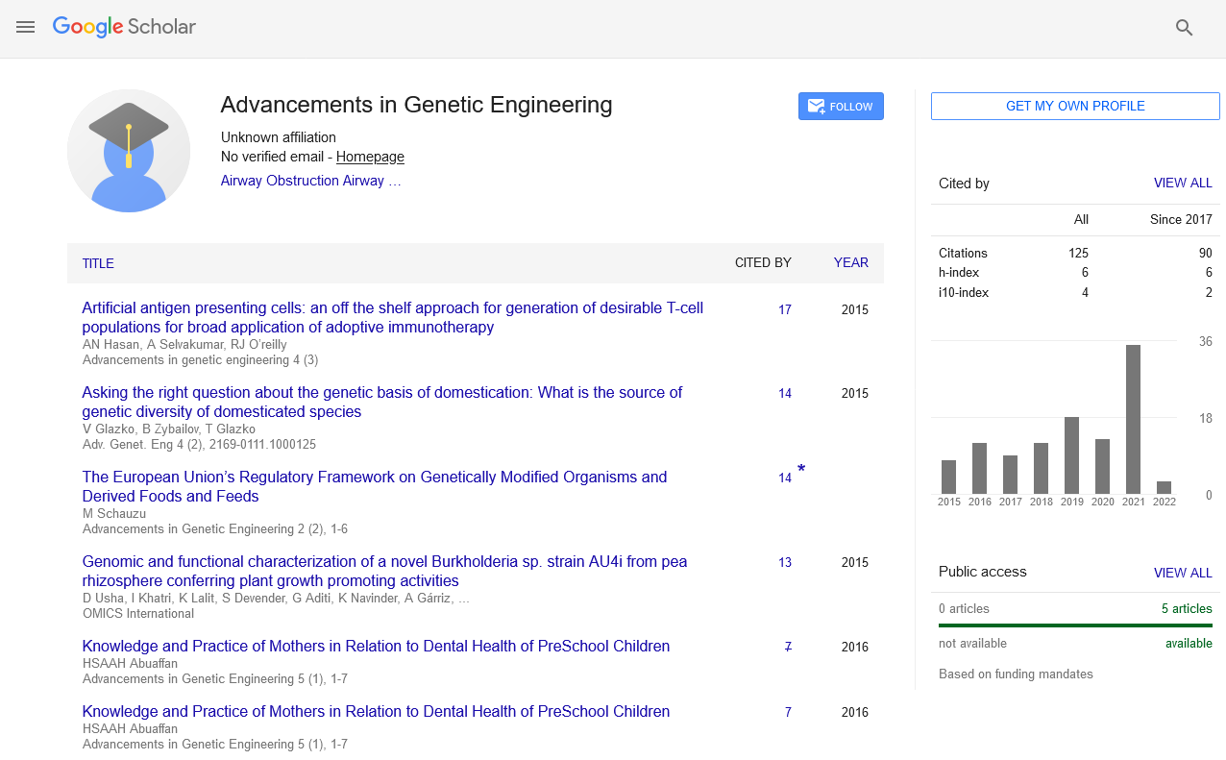
Task: Click OMICS International publisher text
Action: pos(138,613)
